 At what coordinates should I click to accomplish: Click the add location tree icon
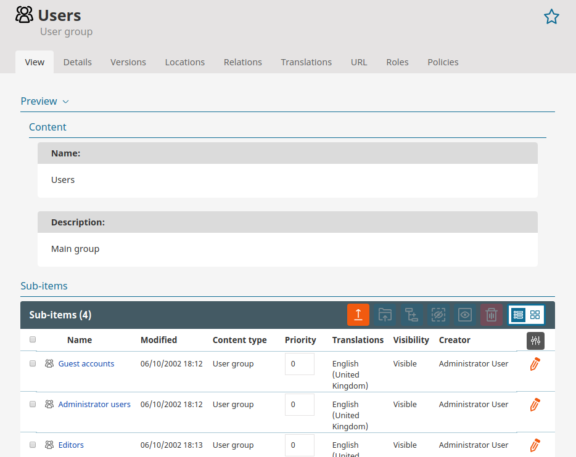click(411, 315)
